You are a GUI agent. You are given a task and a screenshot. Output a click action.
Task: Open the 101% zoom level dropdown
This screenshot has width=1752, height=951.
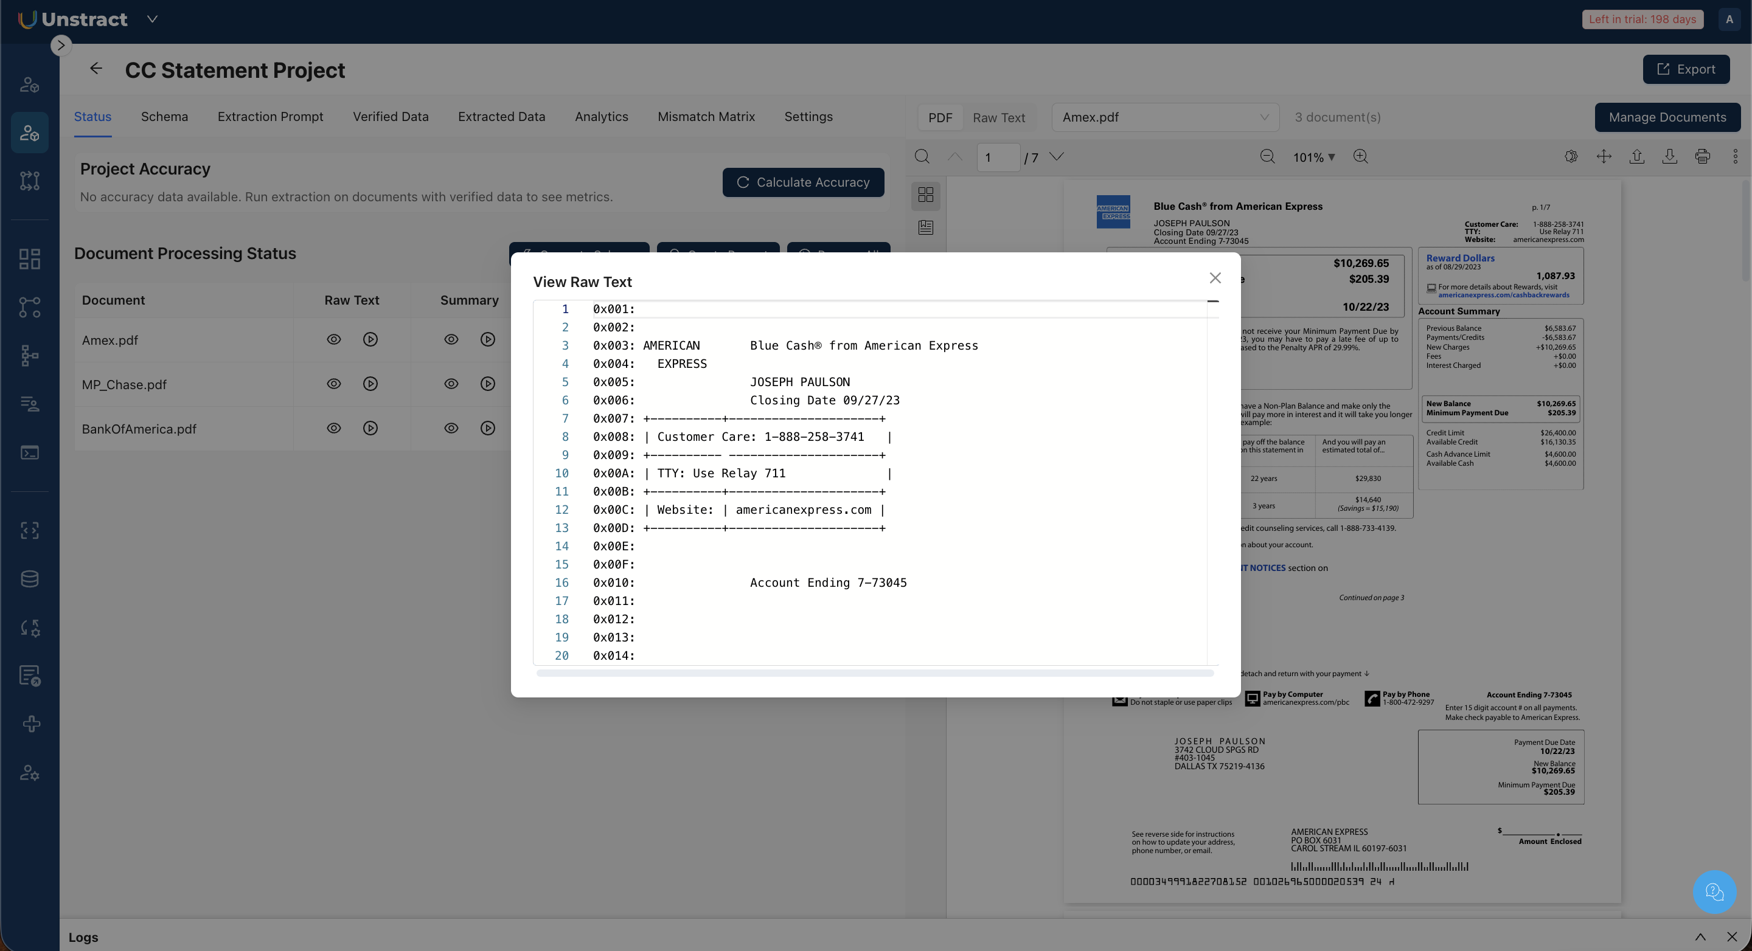tap(1314, 157)
